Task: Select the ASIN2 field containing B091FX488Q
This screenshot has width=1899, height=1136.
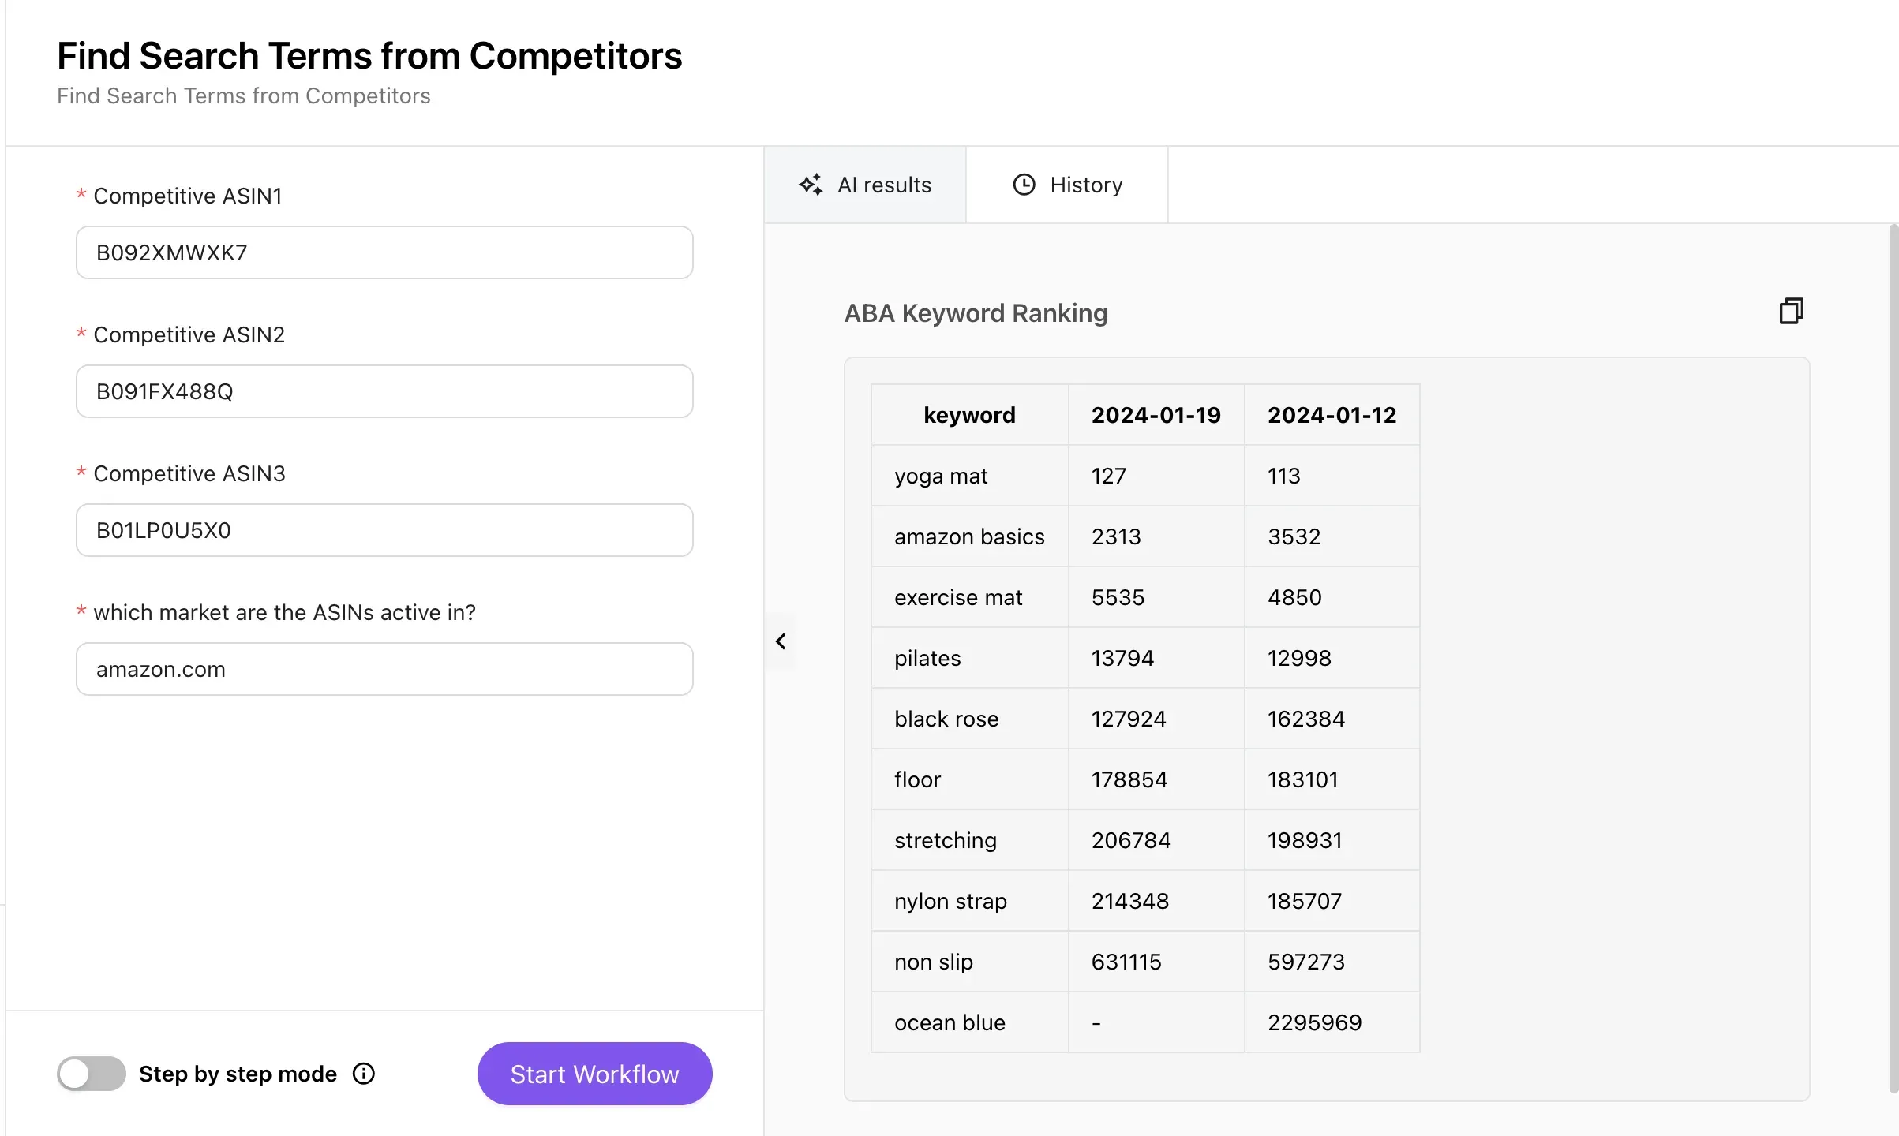Action: coord(384,391)
